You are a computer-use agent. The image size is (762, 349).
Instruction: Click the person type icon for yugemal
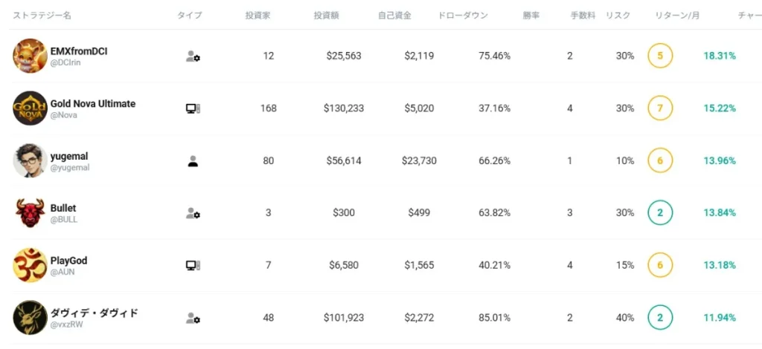pos(193,161)
